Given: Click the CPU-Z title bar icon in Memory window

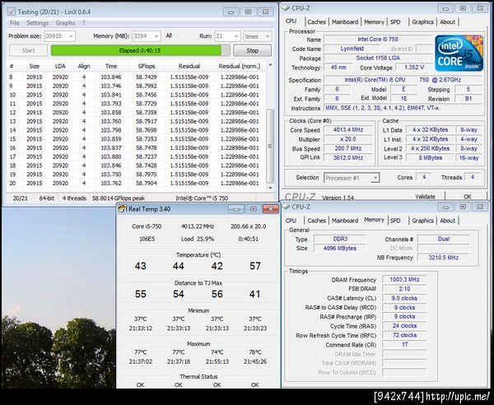Looking at the screenshot, I should [286, 207].
